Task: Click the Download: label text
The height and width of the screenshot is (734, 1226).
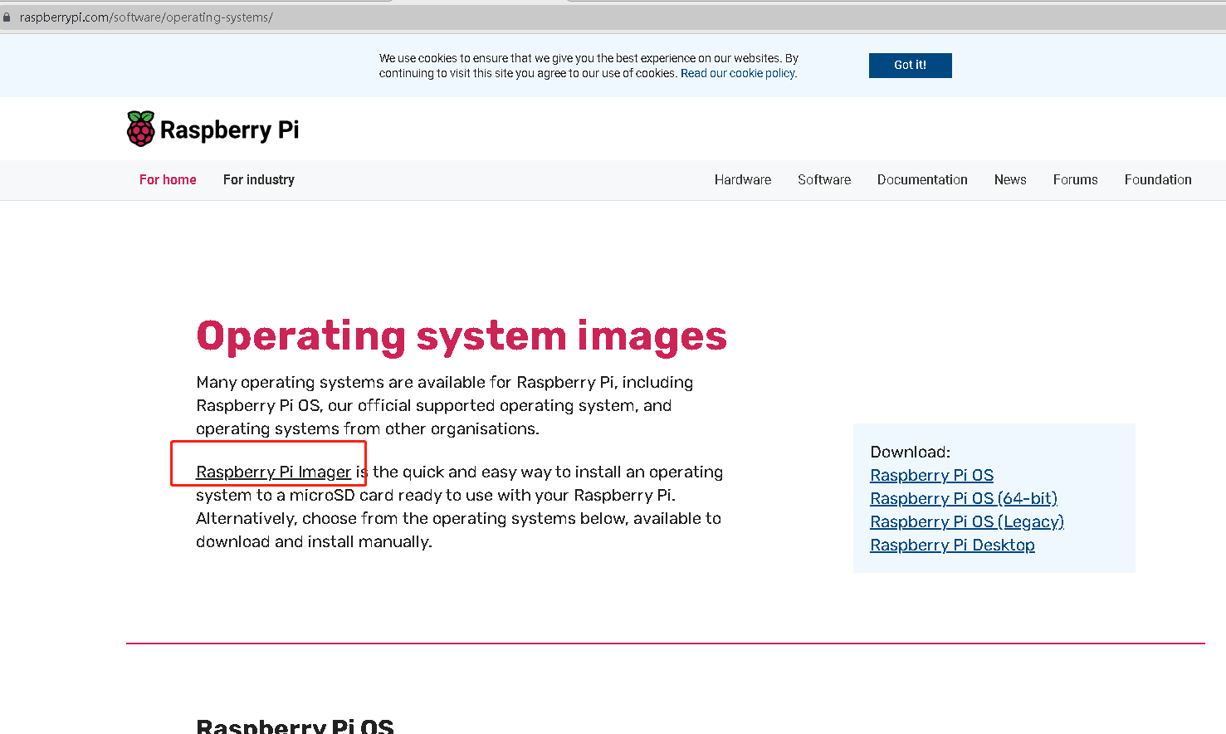Action: (911, 452)
